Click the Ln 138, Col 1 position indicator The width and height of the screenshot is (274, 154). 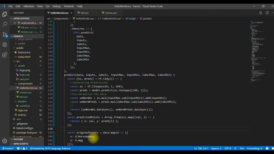pos(201,148)
